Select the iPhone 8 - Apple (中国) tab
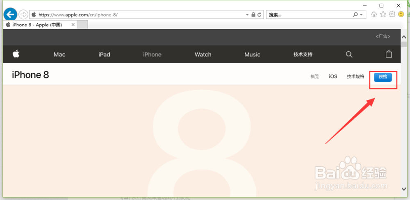Viewport: 410px width, 200px height. (41, 25)
